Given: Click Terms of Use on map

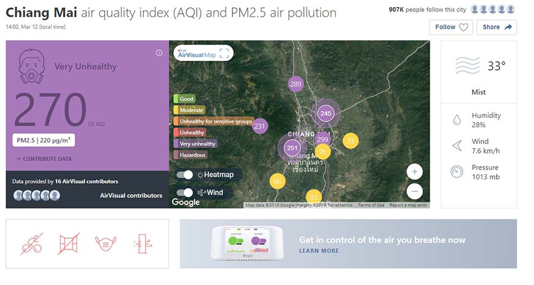Looking at the screenshot, I should click(x=371, y=205).
